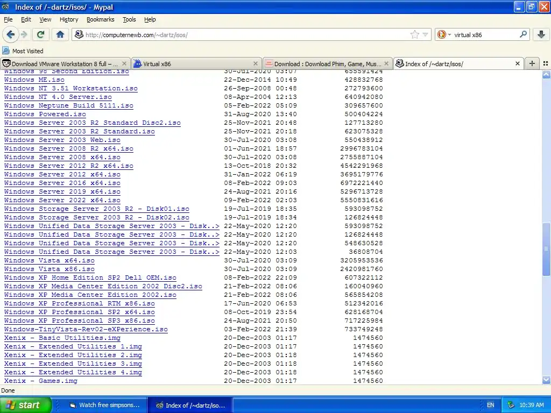Close the Virtual x86 tab
551x413 pixels.
[256, 63]
